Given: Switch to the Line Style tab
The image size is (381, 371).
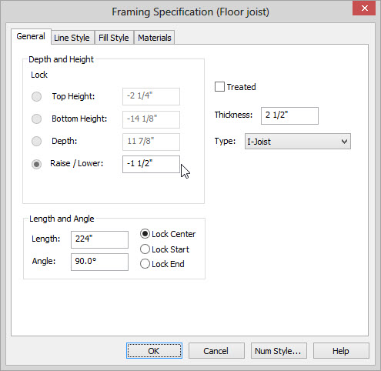Looking at the screenshot, I should click(72, 38).
